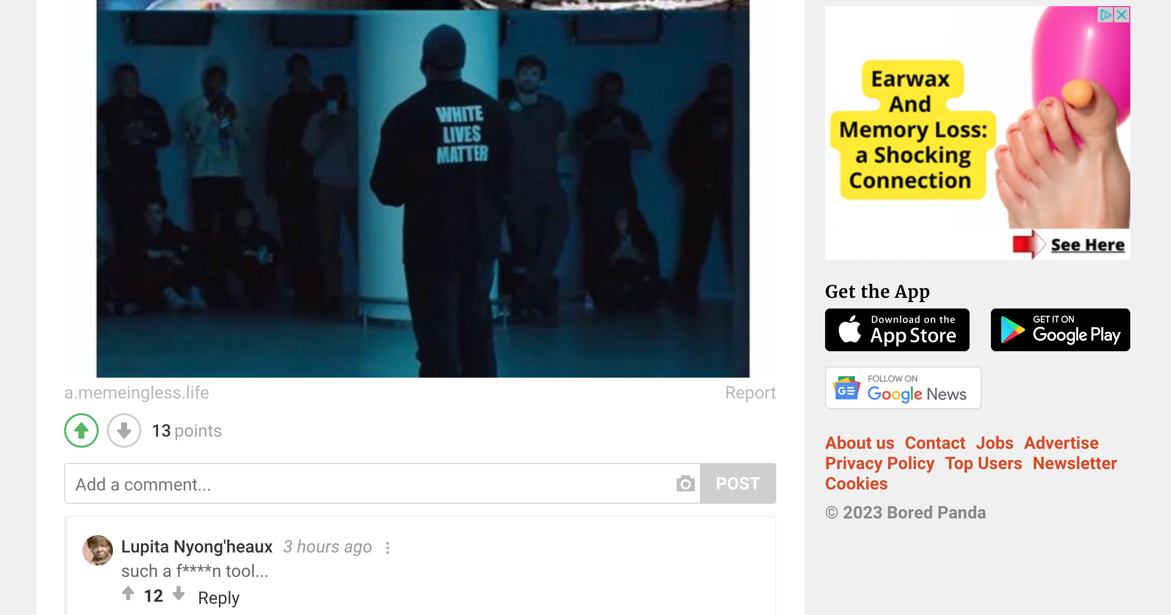The image size is (1171, 615).
Task: Get it on Google Play badge
Action: point(1061,330)
